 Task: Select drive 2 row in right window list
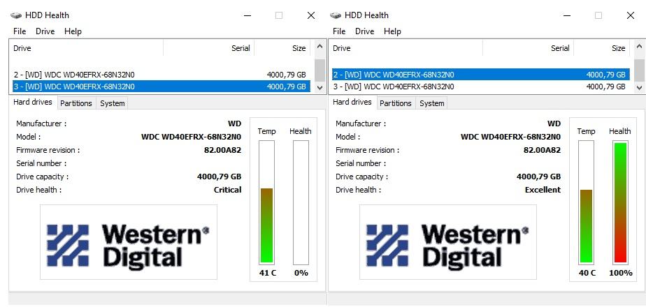coord(481,75)
